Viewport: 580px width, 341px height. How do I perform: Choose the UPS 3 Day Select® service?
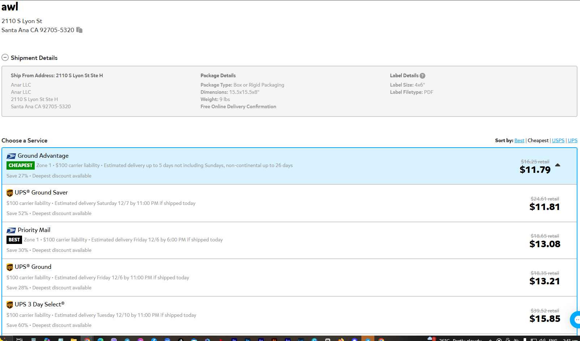pyautogui.click(x=40, y=304)
